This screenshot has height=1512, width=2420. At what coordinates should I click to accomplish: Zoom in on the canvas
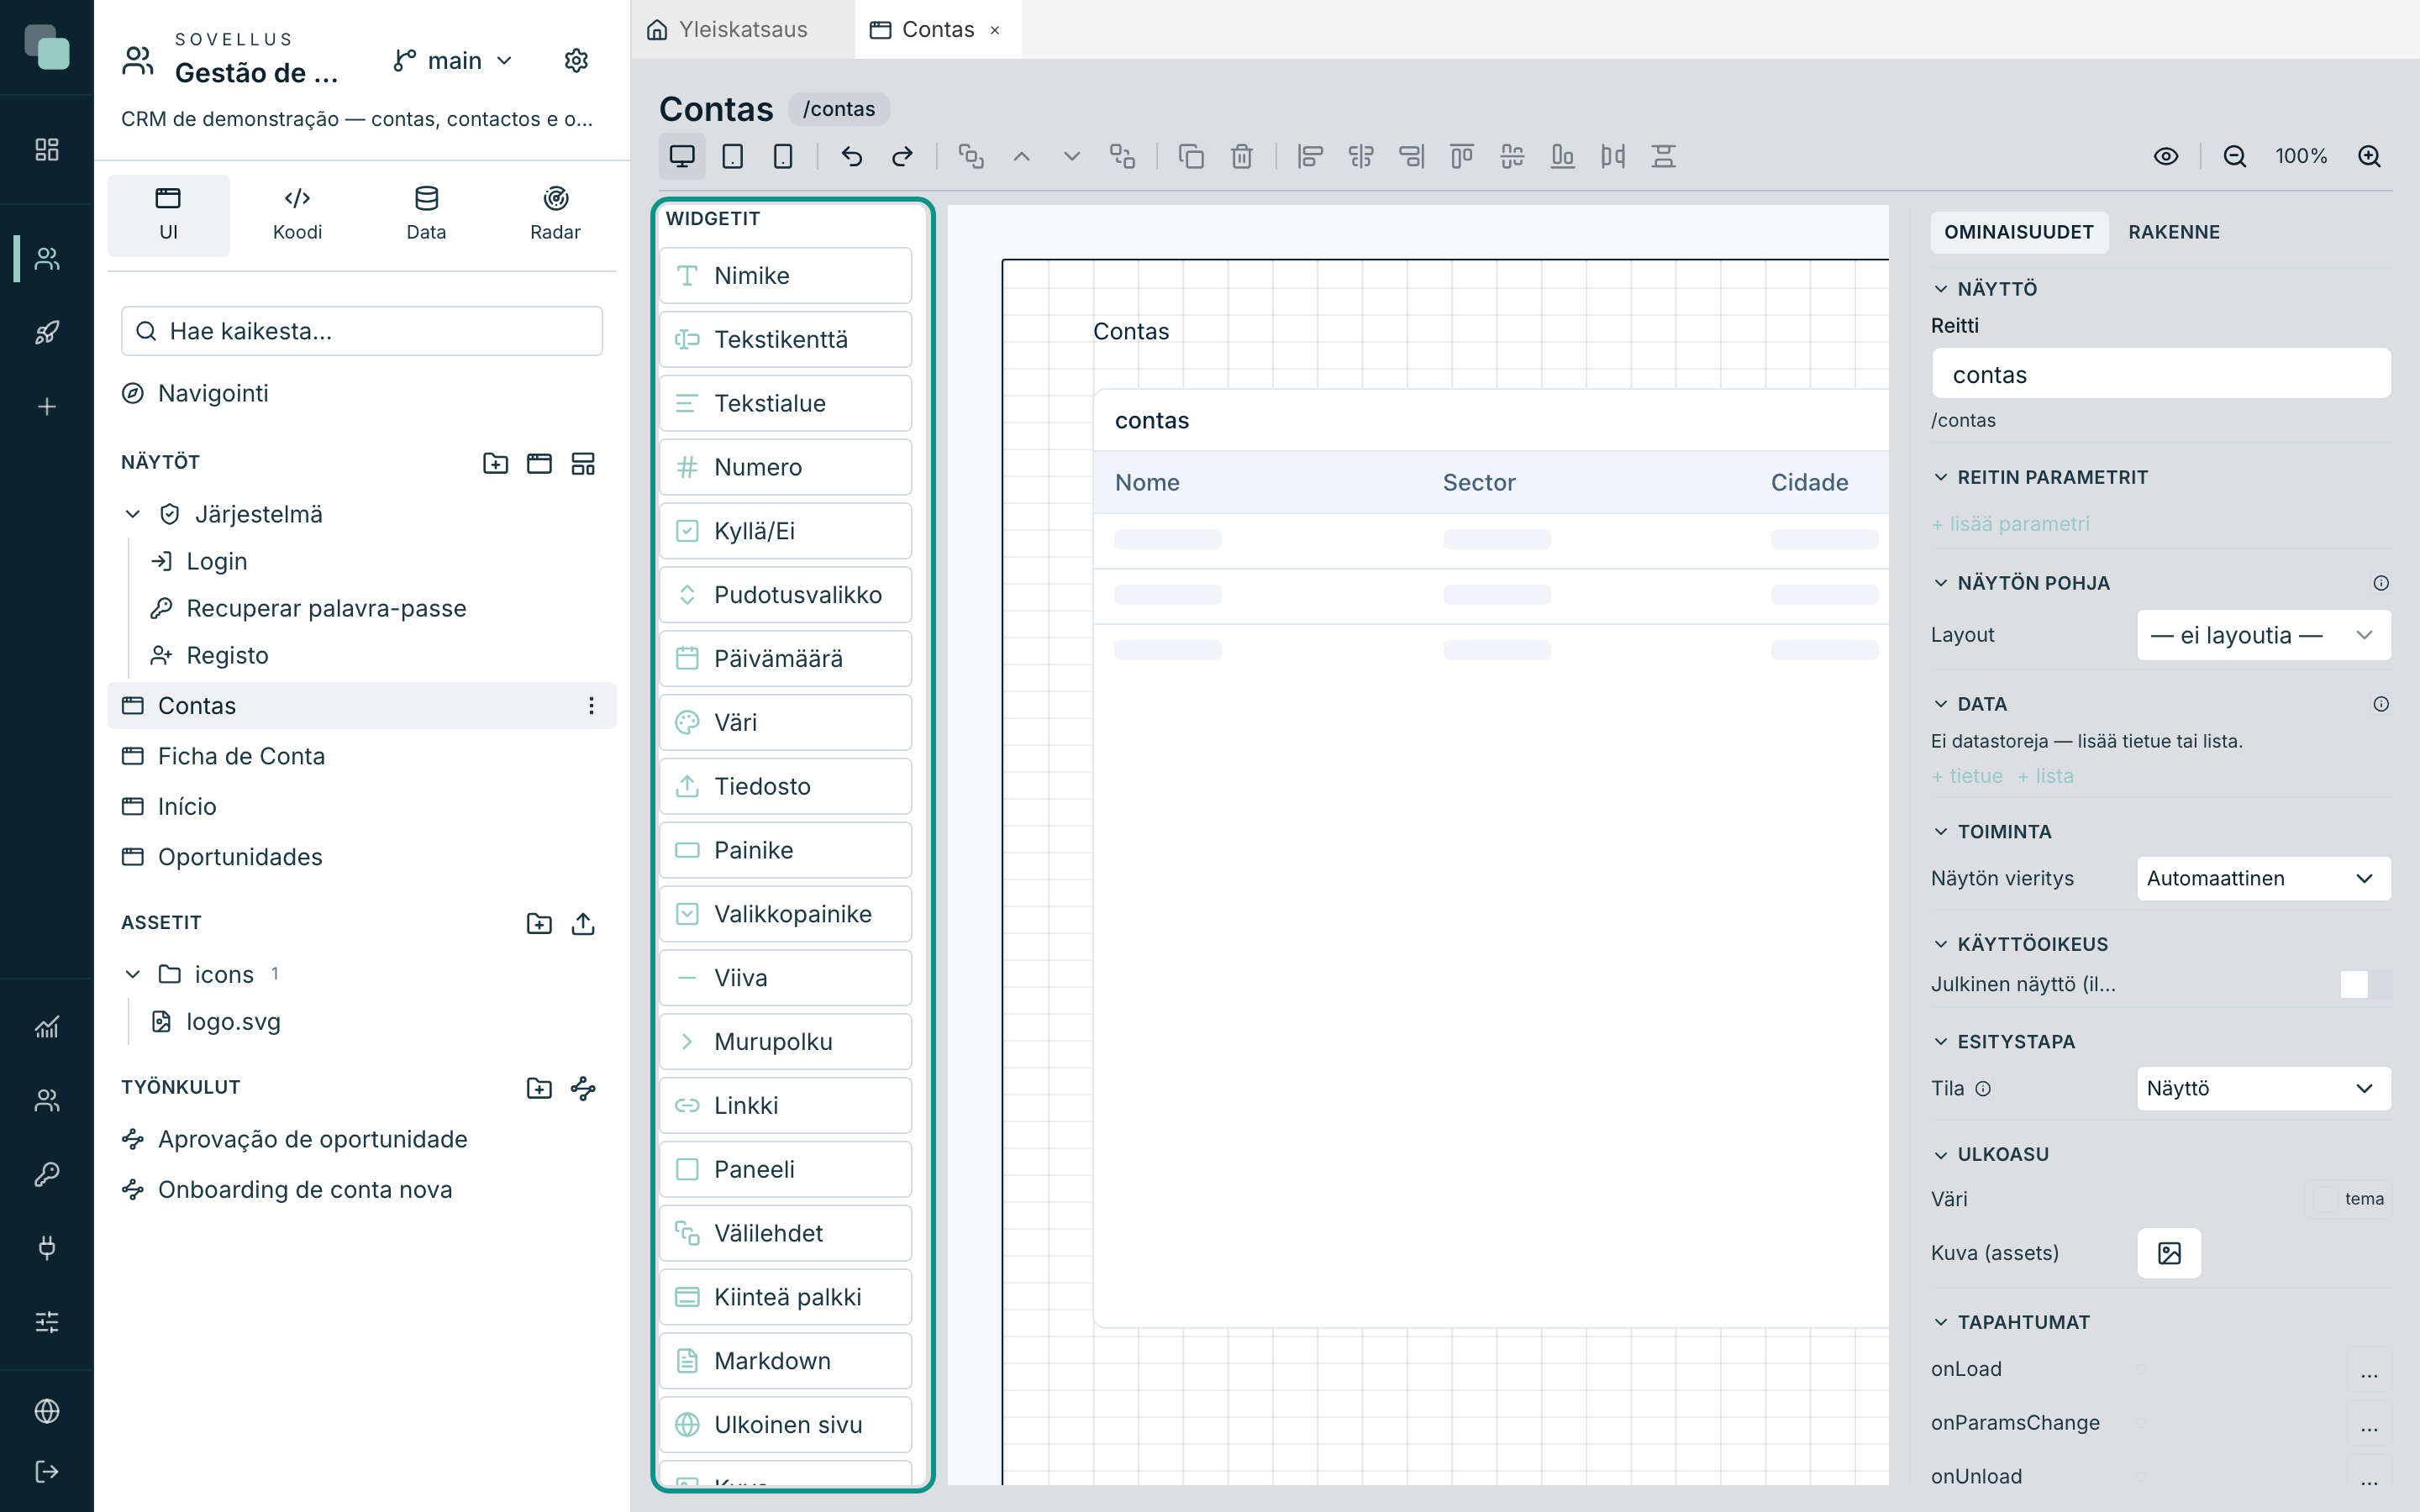coord(2369,156)
